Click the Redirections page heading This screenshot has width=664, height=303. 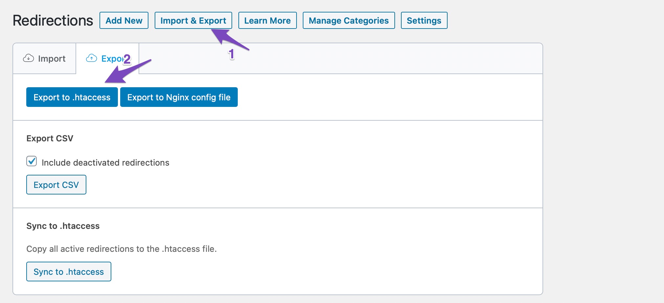53,20
